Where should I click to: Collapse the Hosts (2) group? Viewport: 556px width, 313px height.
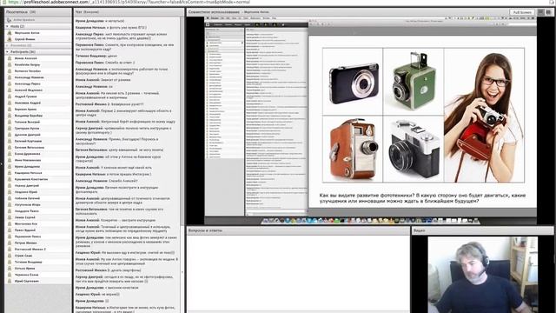pyautogui.click(x=7, y=26)
